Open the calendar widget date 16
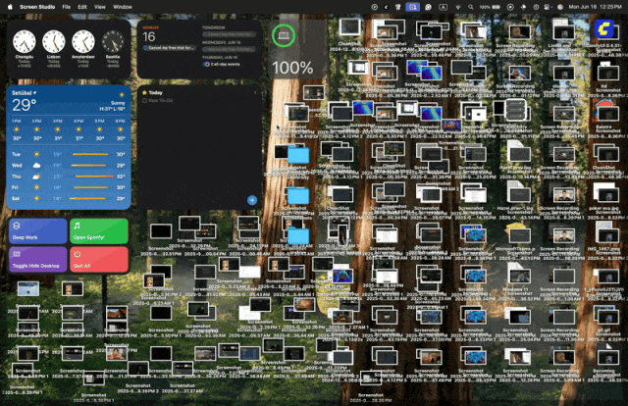Image resolution: width=628 pixels, height=406 pixels. [x=148, y=37]
